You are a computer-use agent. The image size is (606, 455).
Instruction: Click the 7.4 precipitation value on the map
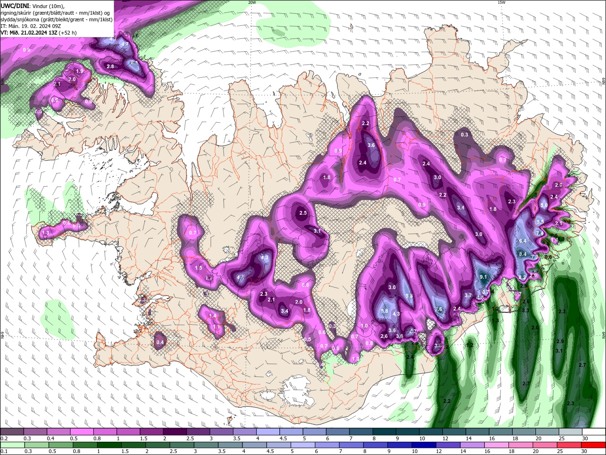click(x=539, y=233)
